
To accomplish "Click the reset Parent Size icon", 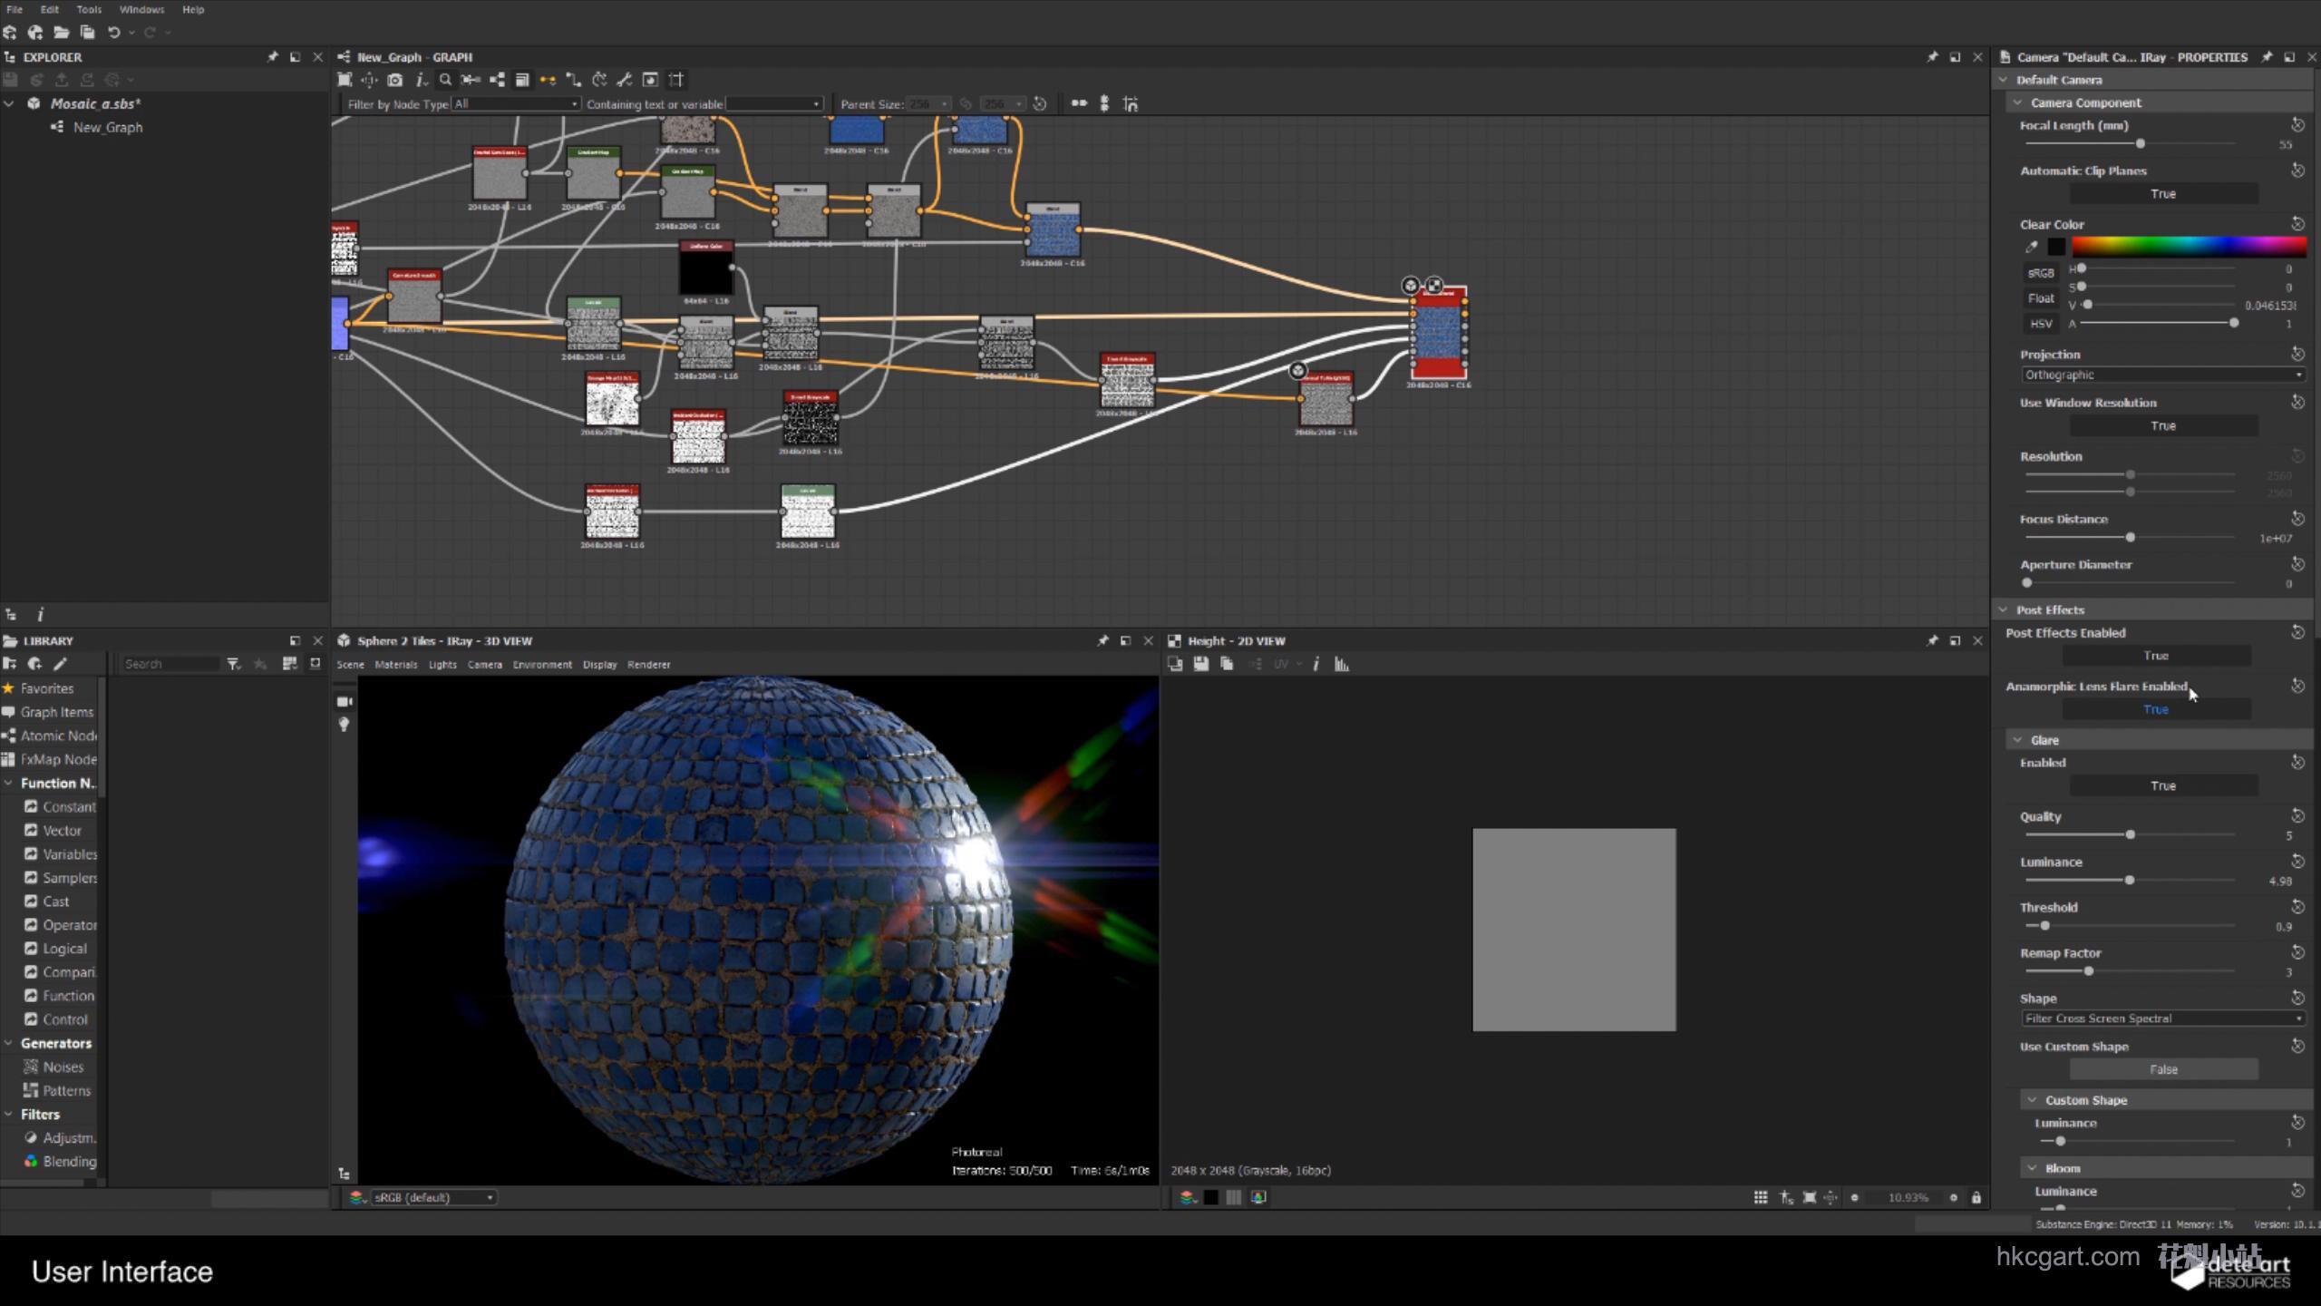I will tap(1040, 104).
